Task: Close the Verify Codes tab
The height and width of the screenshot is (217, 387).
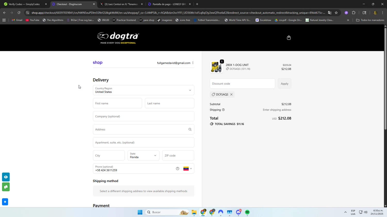Action: tap(46, 4)
